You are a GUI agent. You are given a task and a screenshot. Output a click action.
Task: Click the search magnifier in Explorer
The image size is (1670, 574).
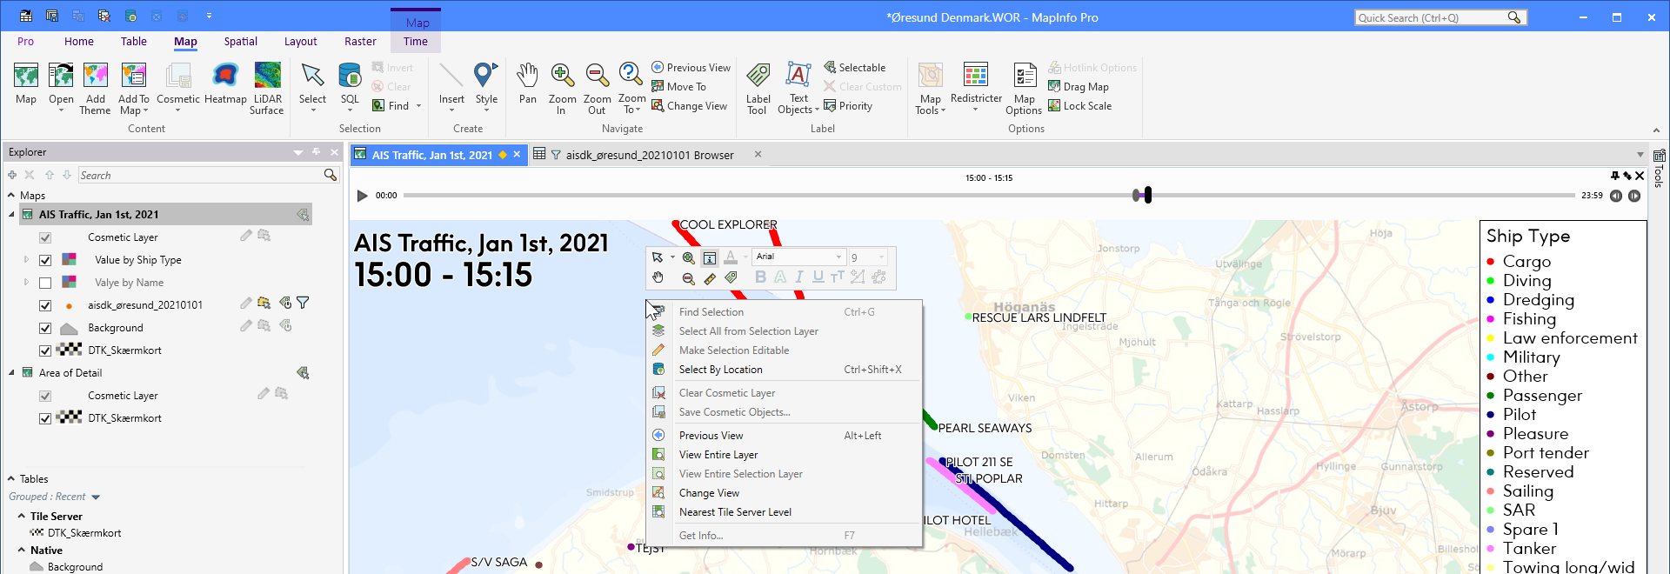pyautogui.click(x=330, y=175)
